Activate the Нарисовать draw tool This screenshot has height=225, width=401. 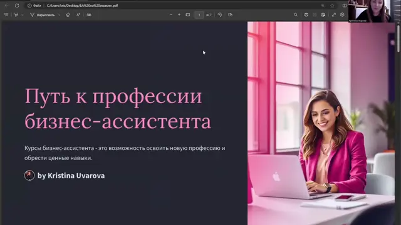(x=43, y=15)
